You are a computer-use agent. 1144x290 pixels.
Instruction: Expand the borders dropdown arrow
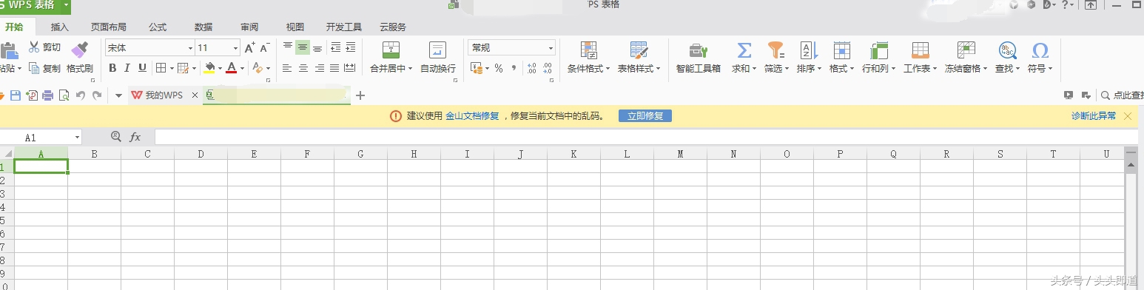pos(172,68)
